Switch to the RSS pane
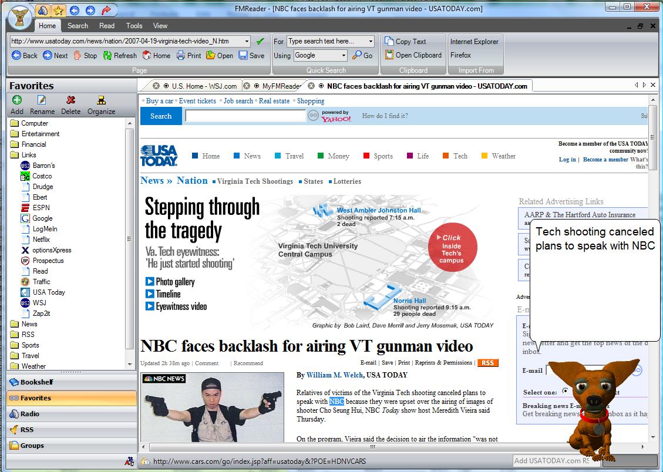 click(72, 430)
